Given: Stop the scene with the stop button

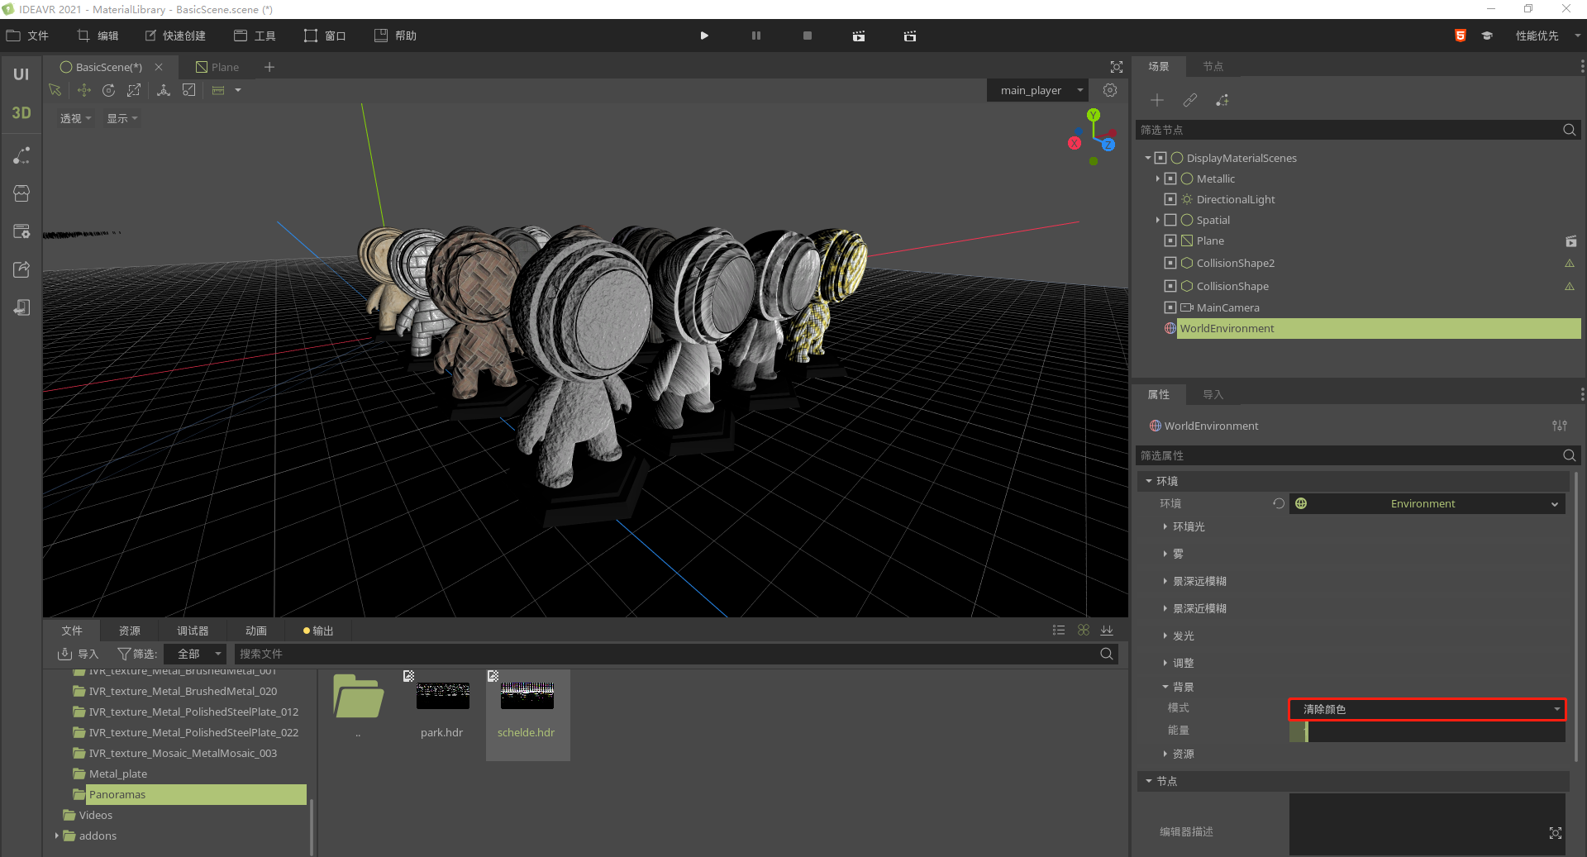Looking at the screenshot, I should click(x=808, y=36).
